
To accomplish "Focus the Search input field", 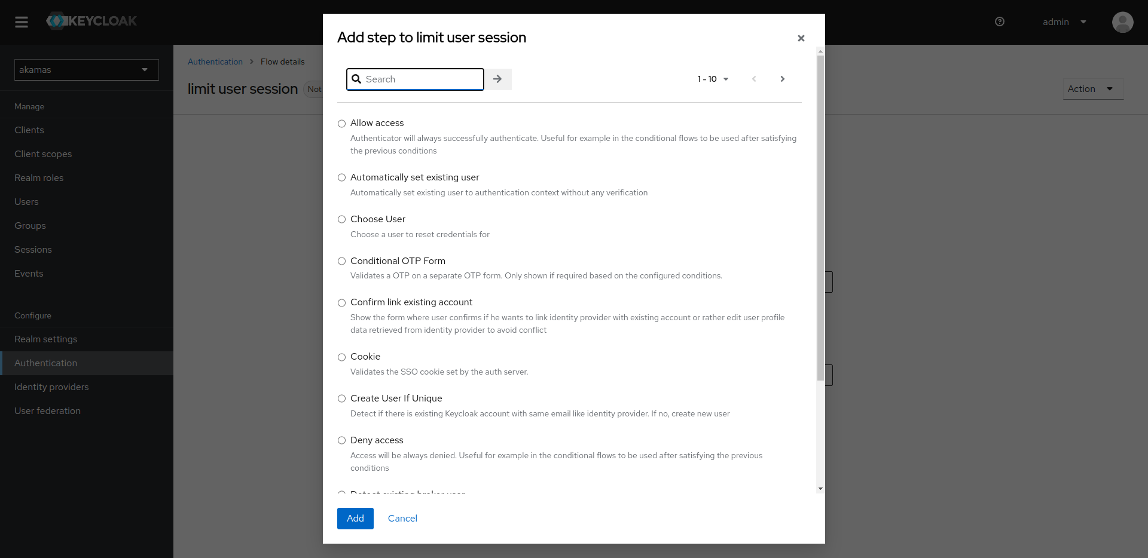I will [x=422, y=79].
